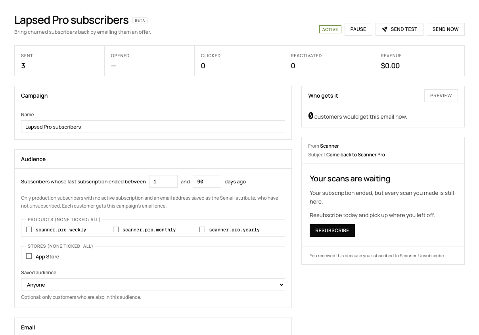Open the Saved audience dropdown showing Anyone
The width and height of the screenshot is (479, 335).
153,285
